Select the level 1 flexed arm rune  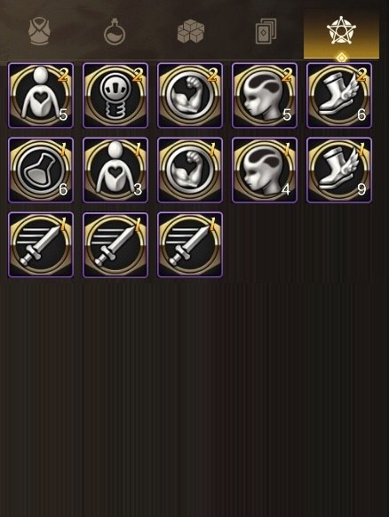click(190, 171)
